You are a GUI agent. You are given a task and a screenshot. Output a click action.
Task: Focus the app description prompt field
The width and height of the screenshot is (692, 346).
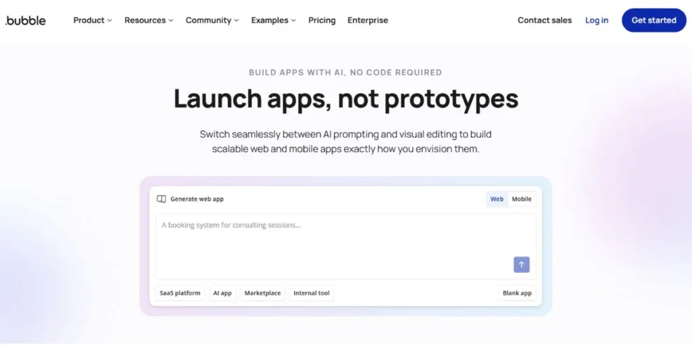(345, 246)
